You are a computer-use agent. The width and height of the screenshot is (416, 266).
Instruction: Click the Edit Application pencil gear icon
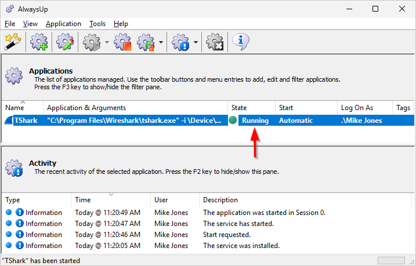tap(64, 42)
